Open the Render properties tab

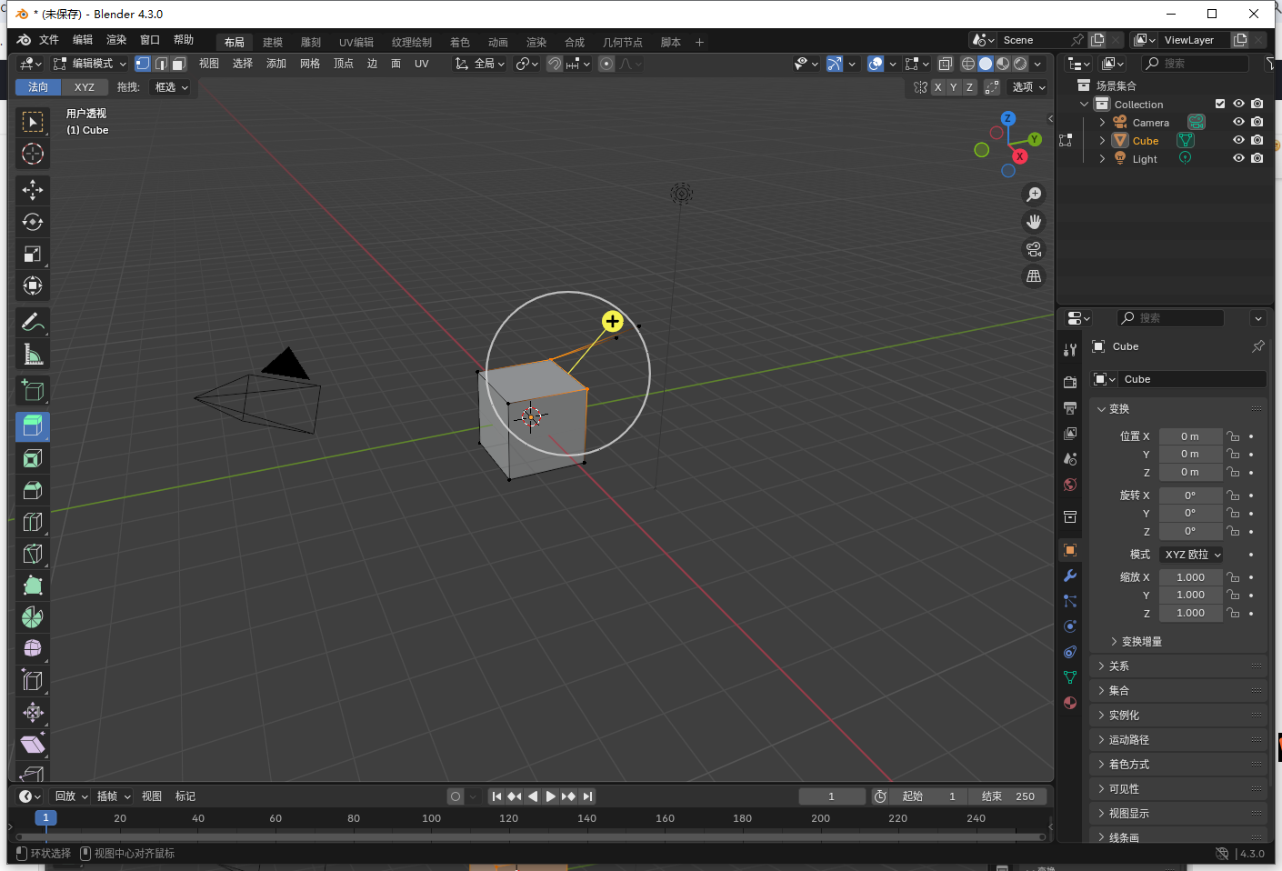click(1070, 382)
